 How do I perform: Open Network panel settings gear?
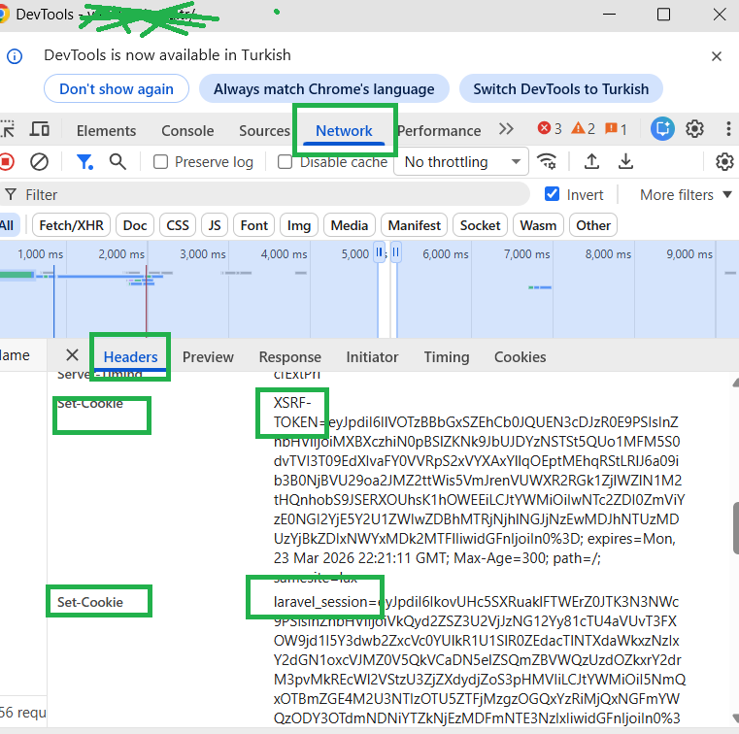pyautogui.click(x=724, y=161)
